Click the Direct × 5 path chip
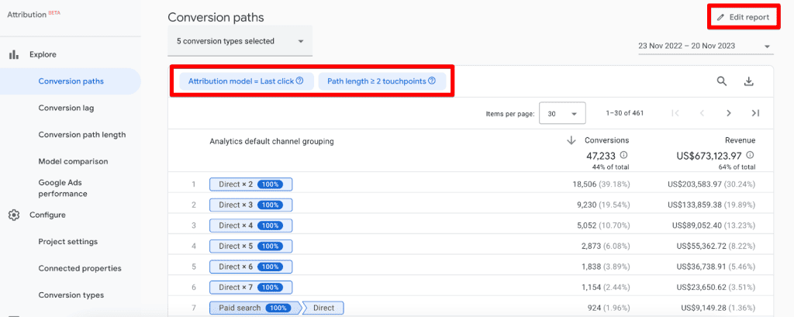 pyautogui.click(x=250, y=246)
